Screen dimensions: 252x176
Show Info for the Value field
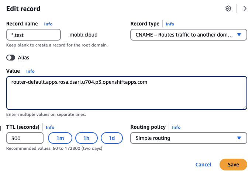[x=30, y=71]
